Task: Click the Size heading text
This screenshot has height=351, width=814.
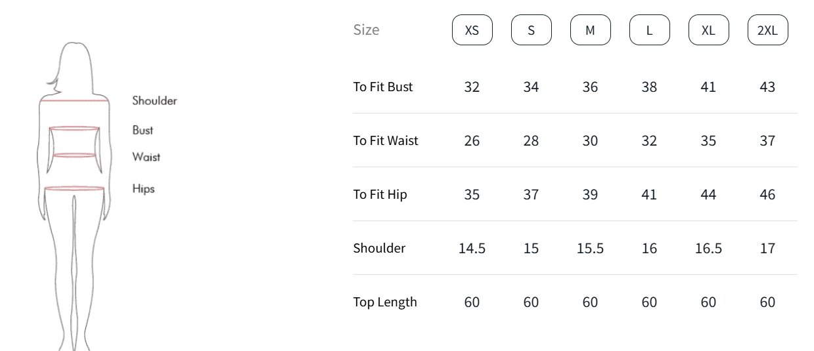Action: tap(366, 30)
